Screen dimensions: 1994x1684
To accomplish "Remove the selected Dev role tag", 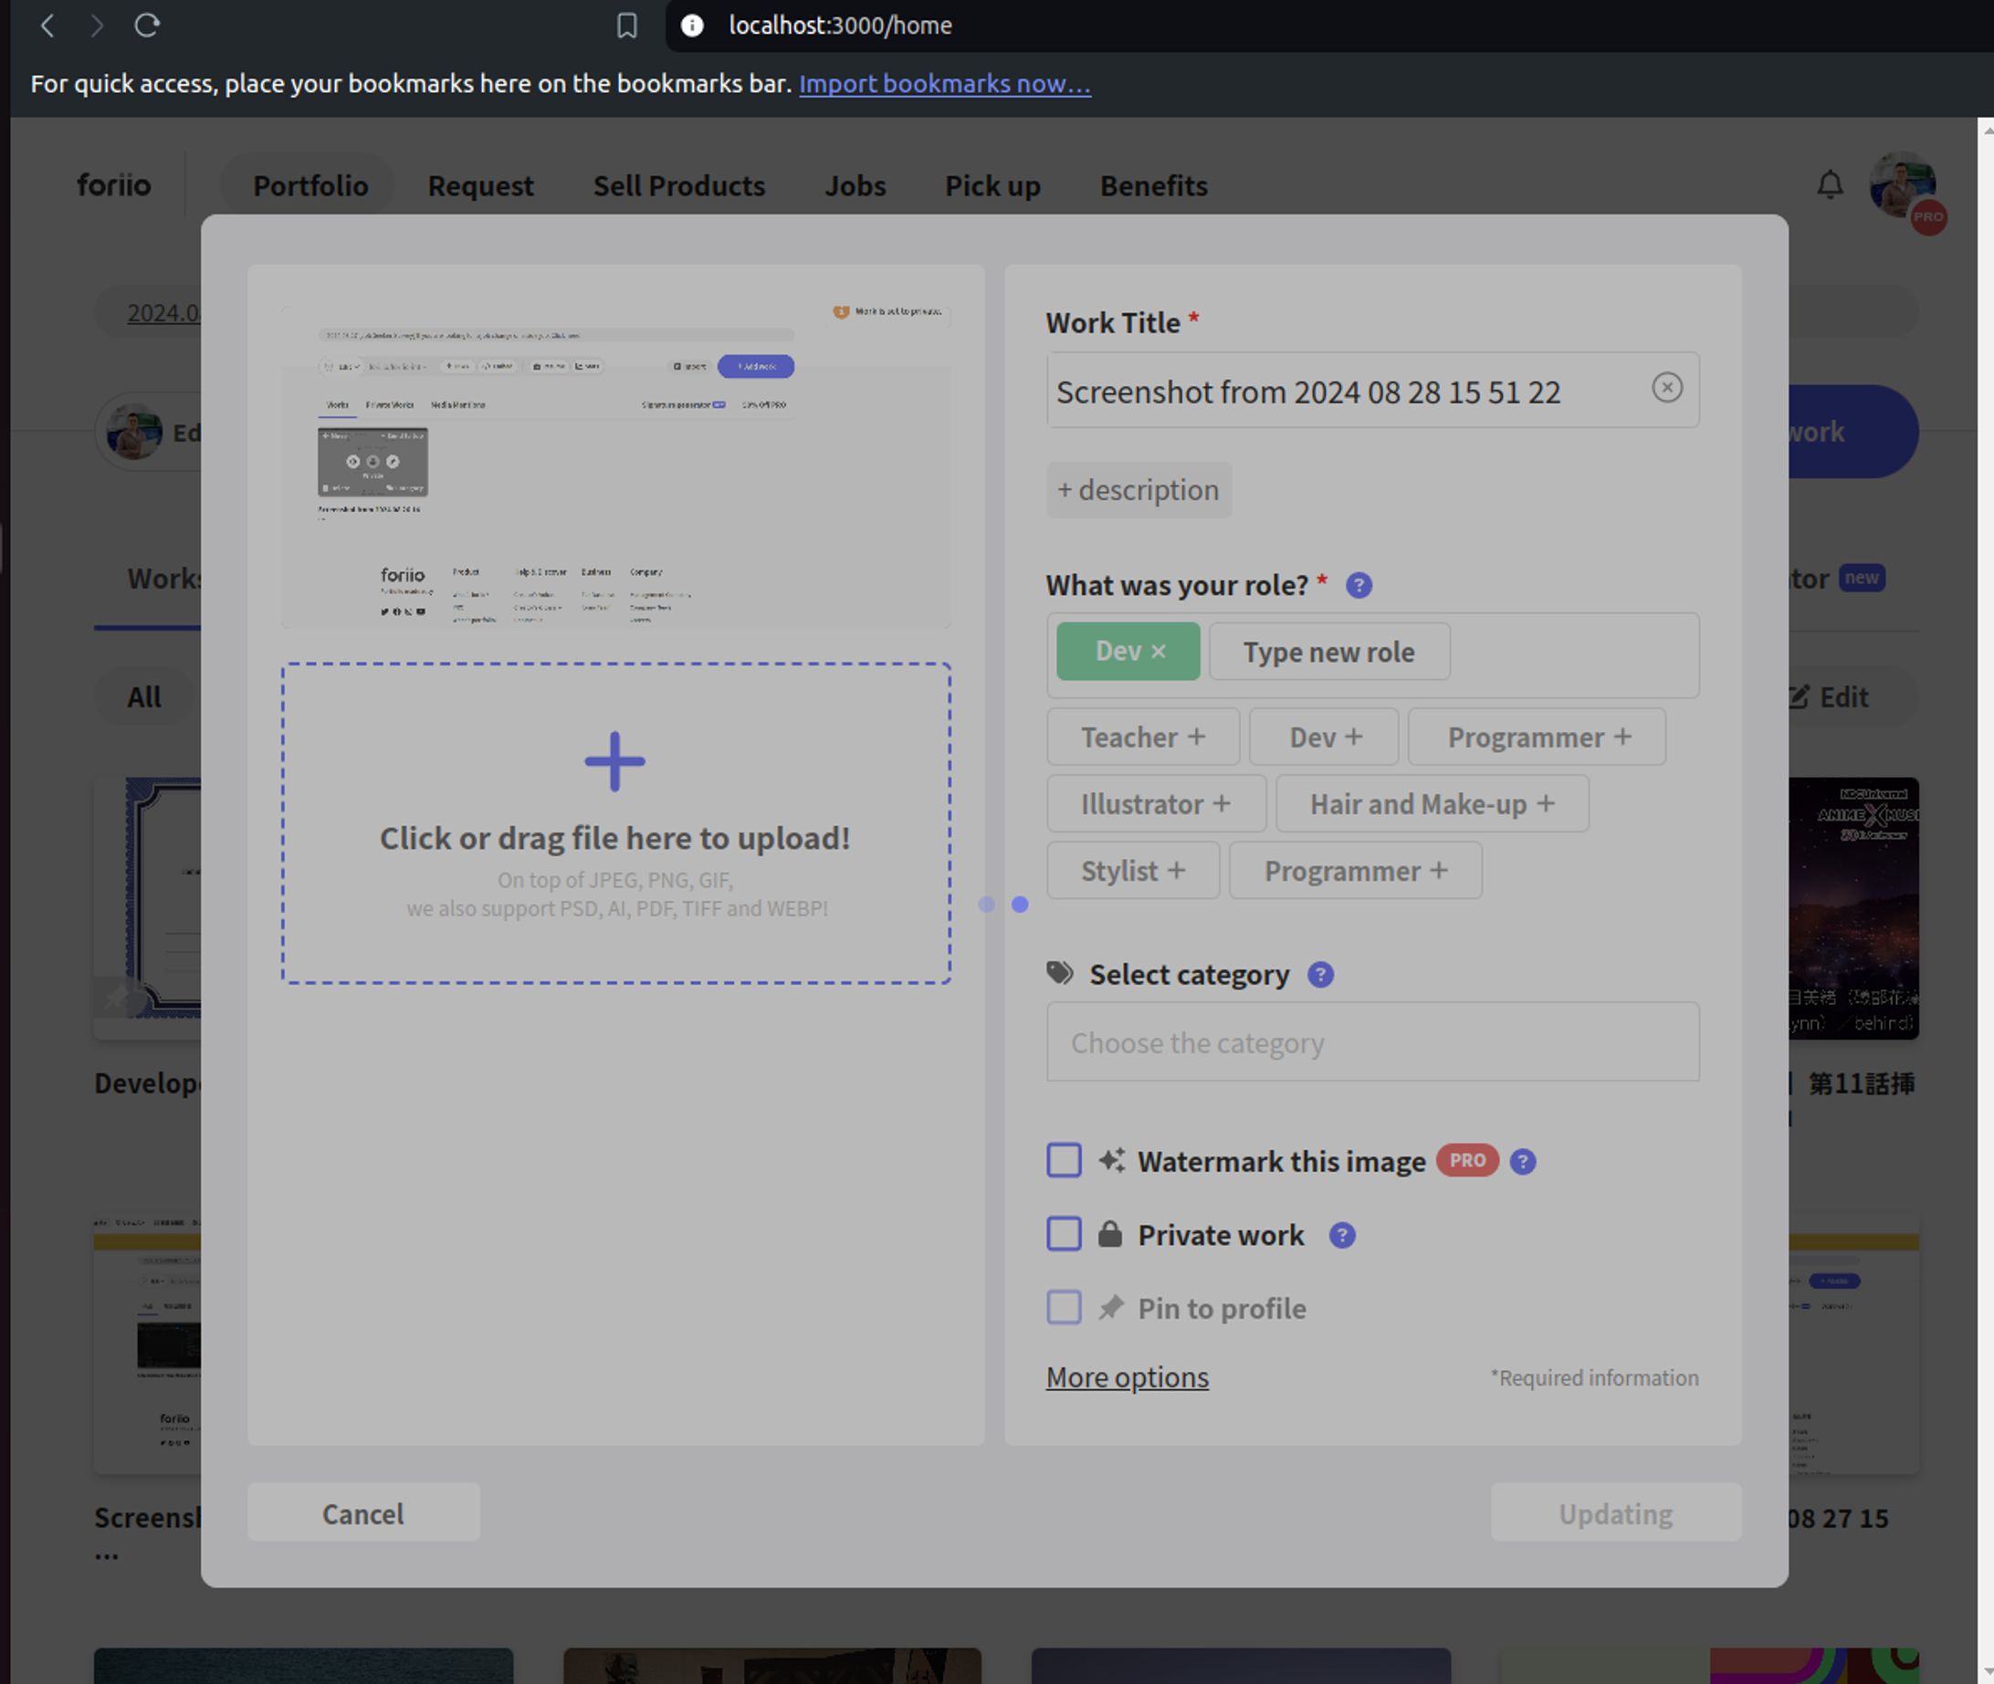I will [x=1159, y=651].
